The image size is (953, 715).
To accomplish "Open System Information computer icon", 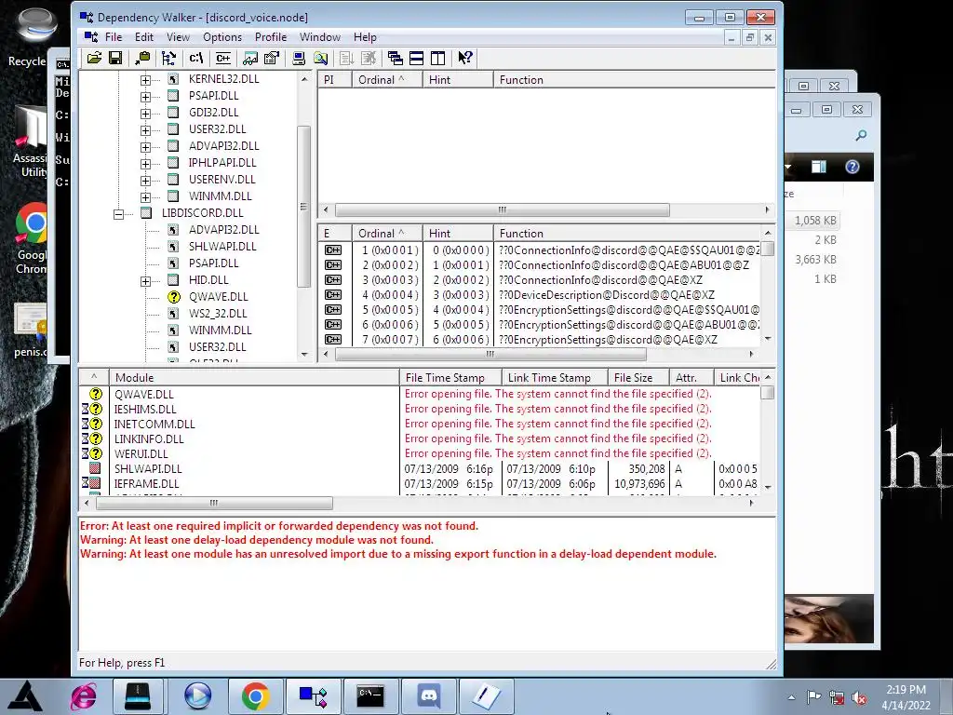I will [x=299, y=58].
